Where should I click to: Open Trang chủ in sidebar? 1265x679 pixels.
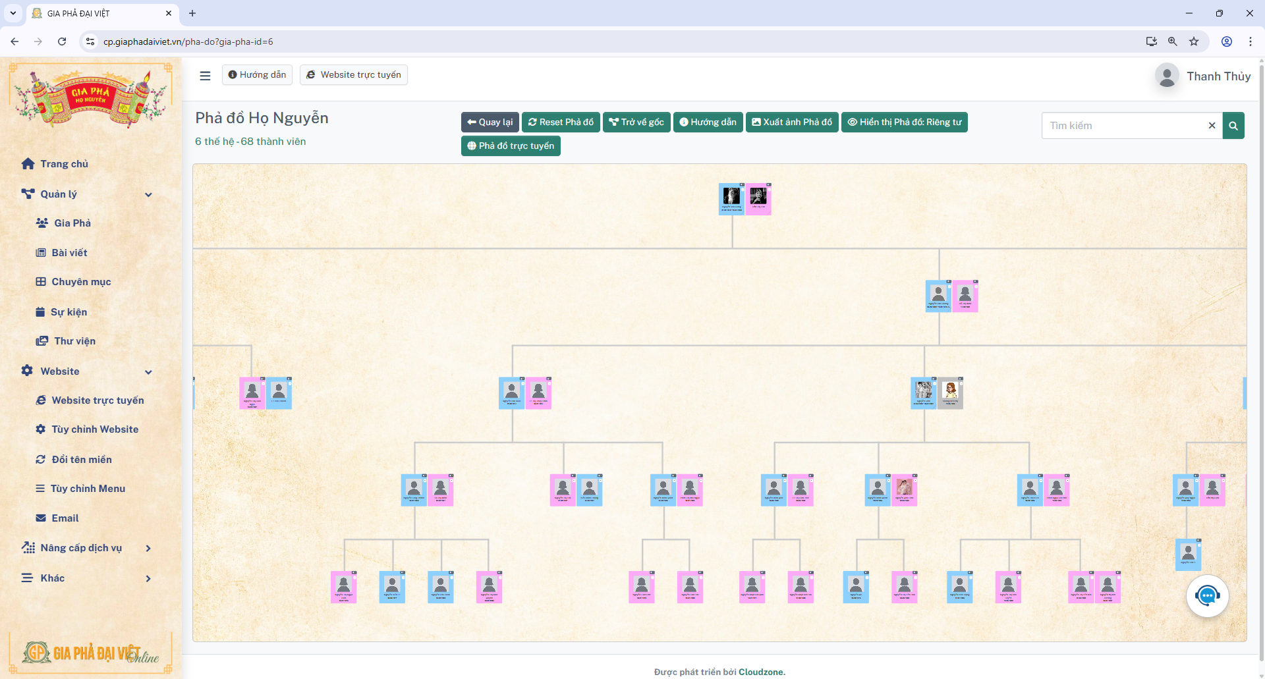click(64, 164)
